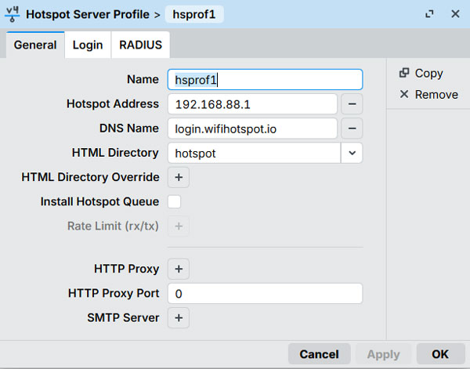The image size is (470, 369).
Task: Clear DNS Name with minus button
Action: coord(352,128)
